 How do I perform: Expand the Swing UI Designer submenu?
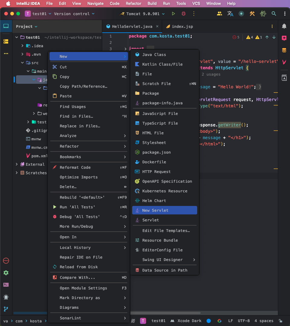click(x=165, y=260)
